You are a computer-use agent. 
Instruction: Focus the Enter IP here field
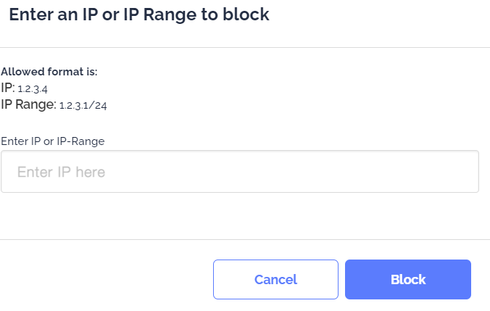[239, 172]
